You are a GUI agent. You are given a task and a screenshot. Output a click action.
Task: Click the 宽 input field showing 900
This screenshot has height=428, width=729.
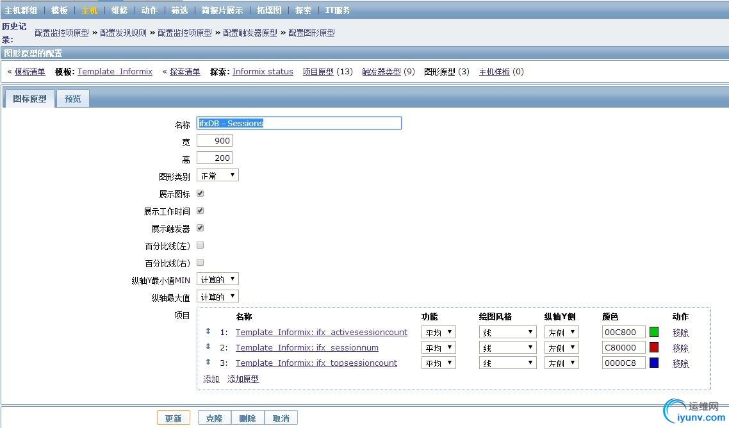tap(215, 140)
